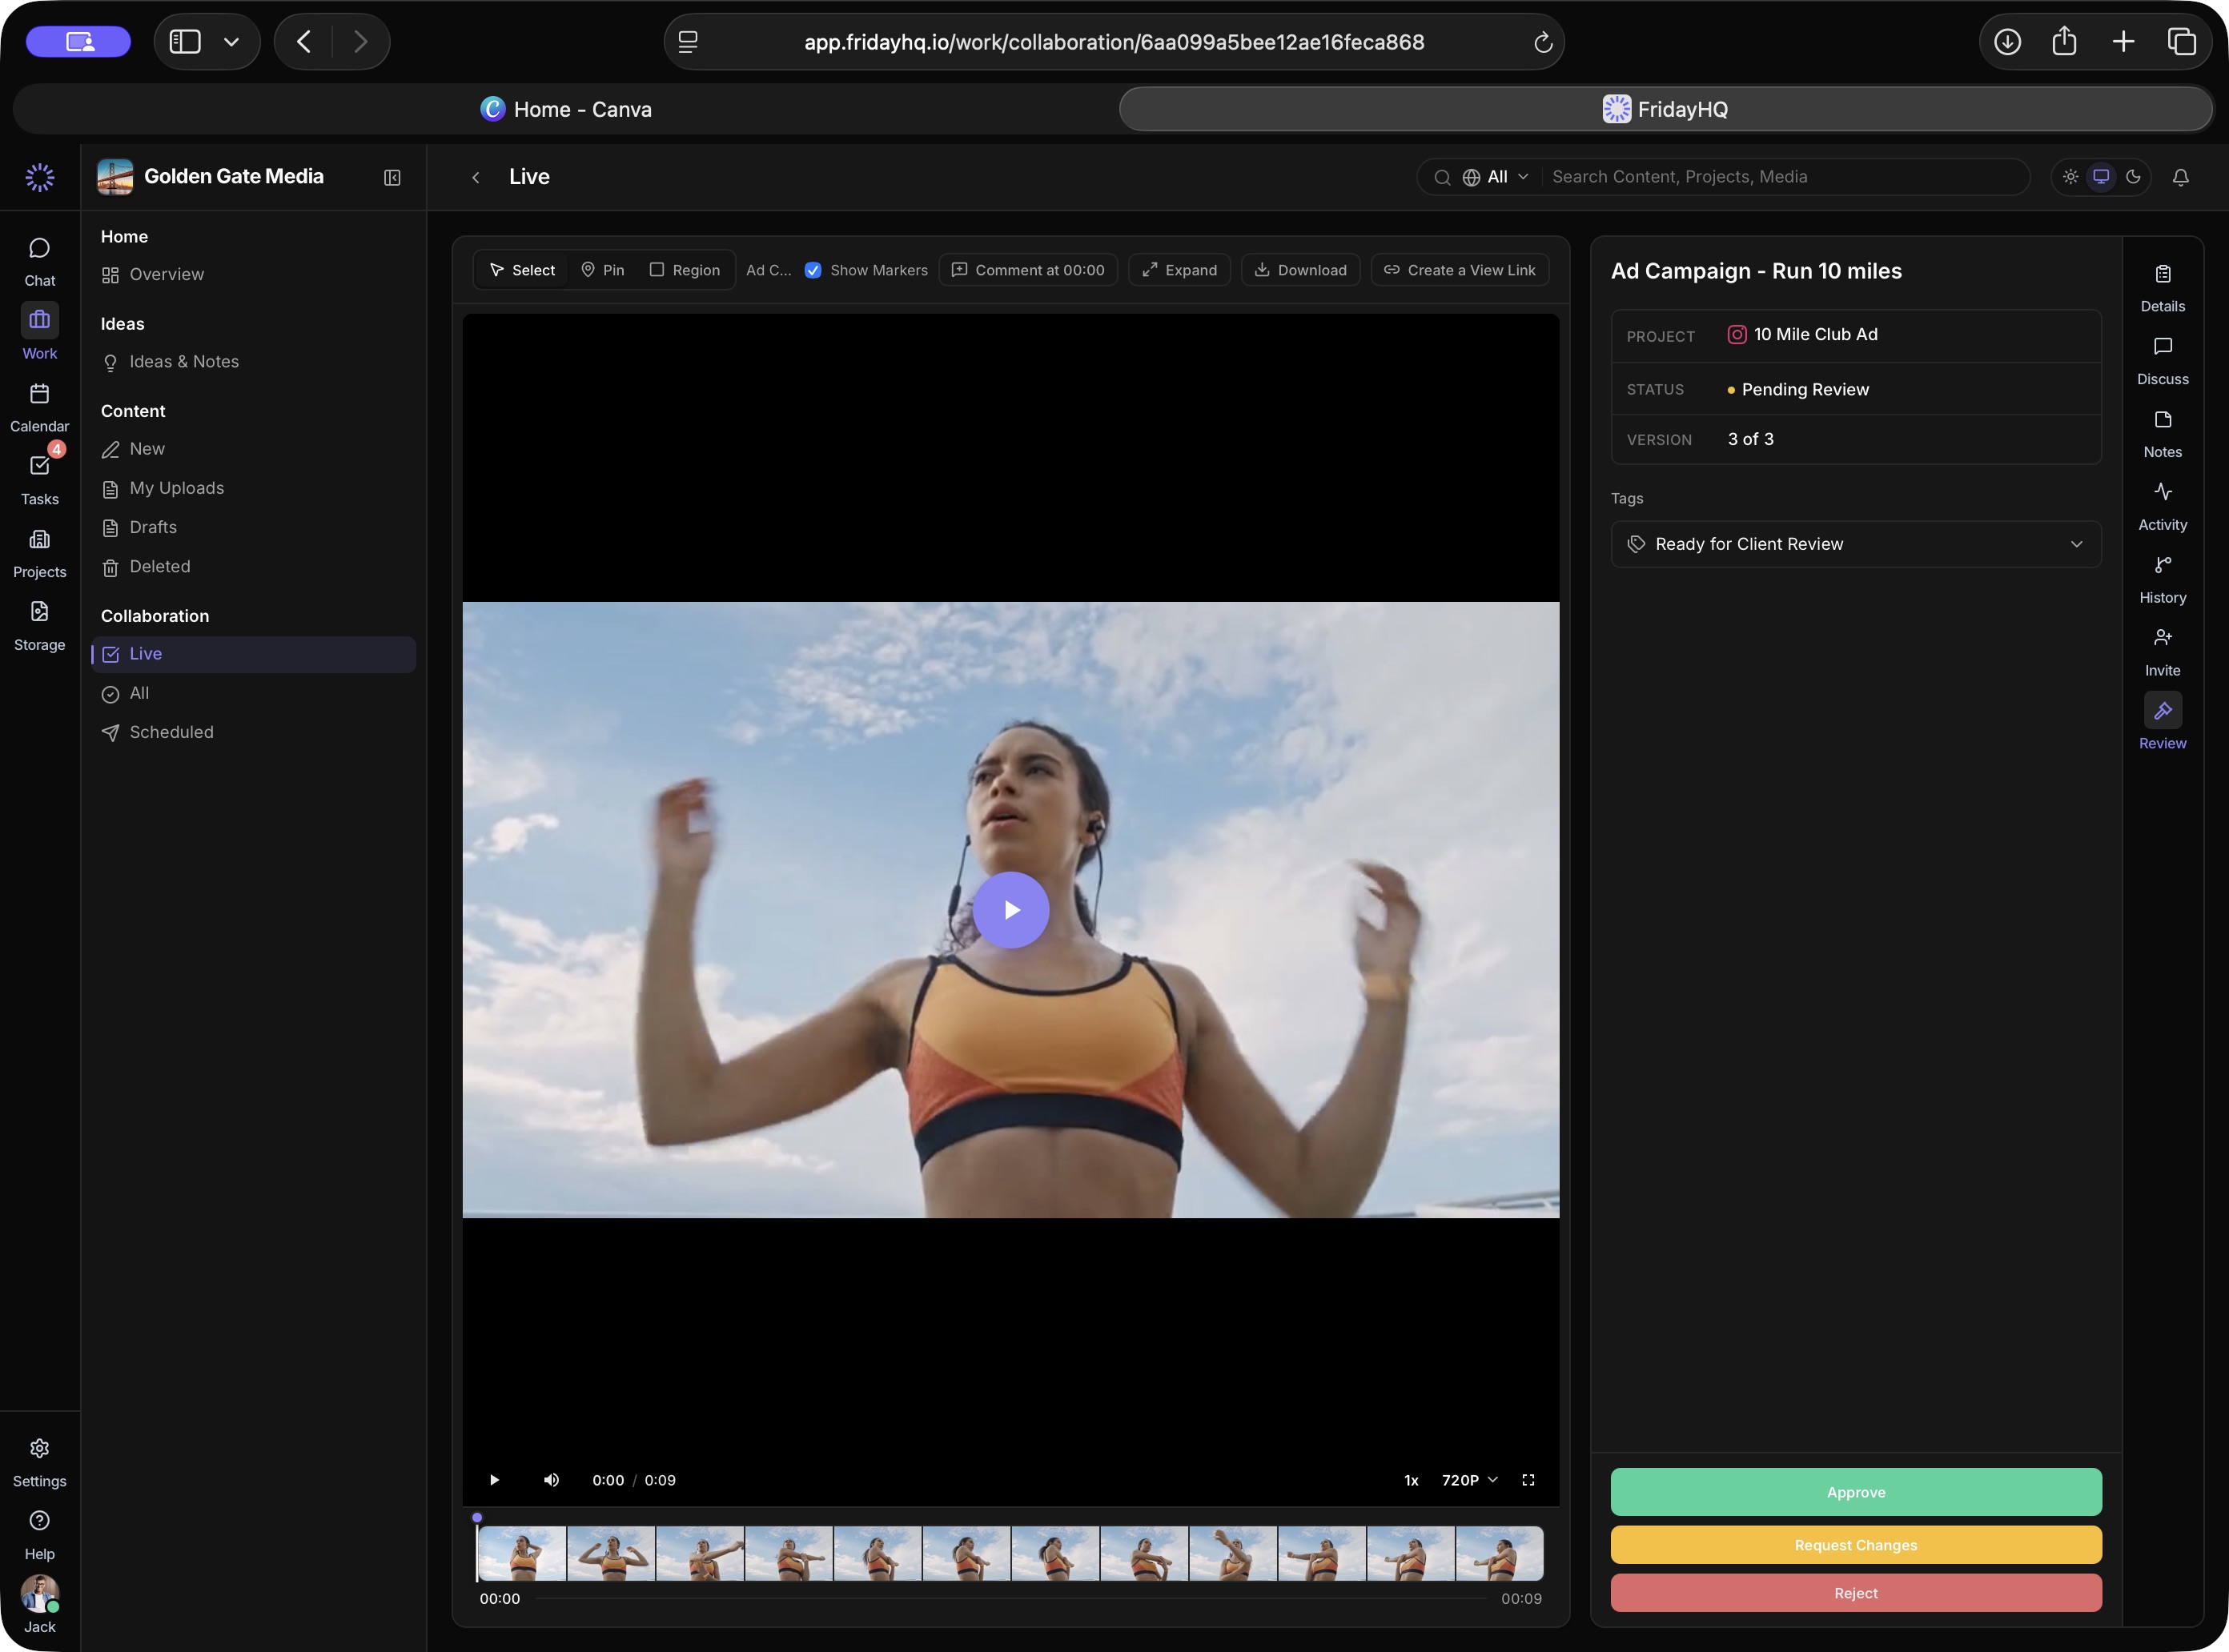This screenshot has height=1652, width=2229.
Task: Open the Invite people panel
Action: [2162, 653]
